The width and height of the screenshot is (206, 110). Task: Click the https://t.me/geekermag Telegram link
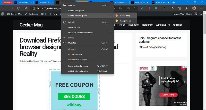point(152,47)
